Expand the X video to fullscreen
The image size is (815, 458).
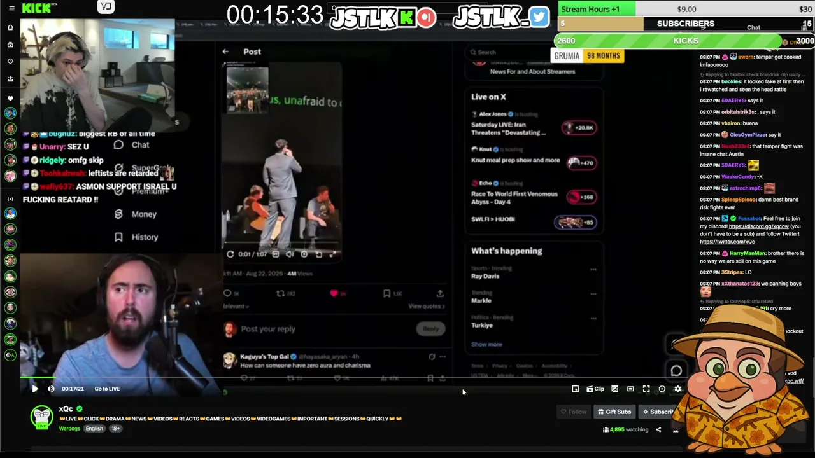(x=332, y=254)
